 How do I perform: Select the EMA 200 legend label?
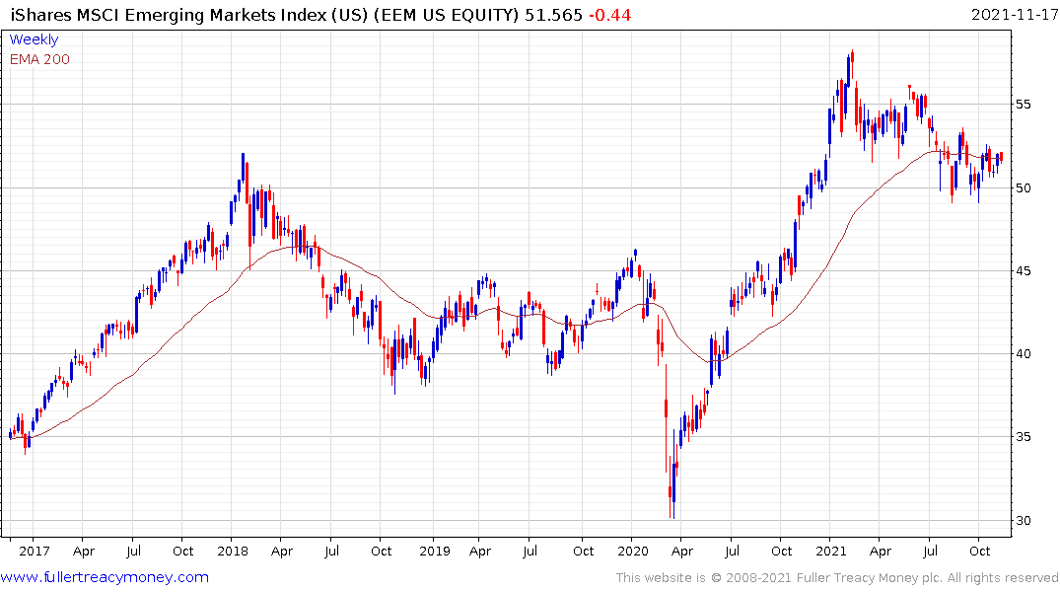pos(39,59)
